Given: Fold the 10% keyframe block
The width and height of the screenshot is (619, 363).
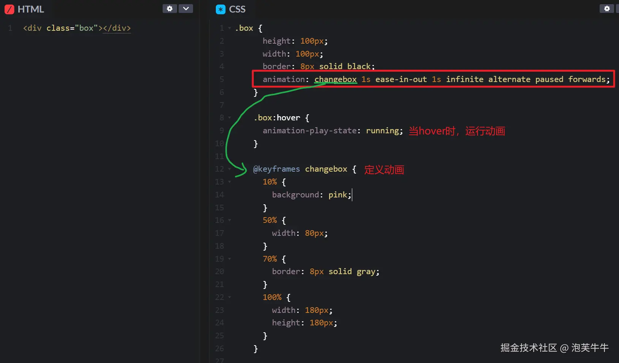Looking at the screenshot, I should [230, 182].
